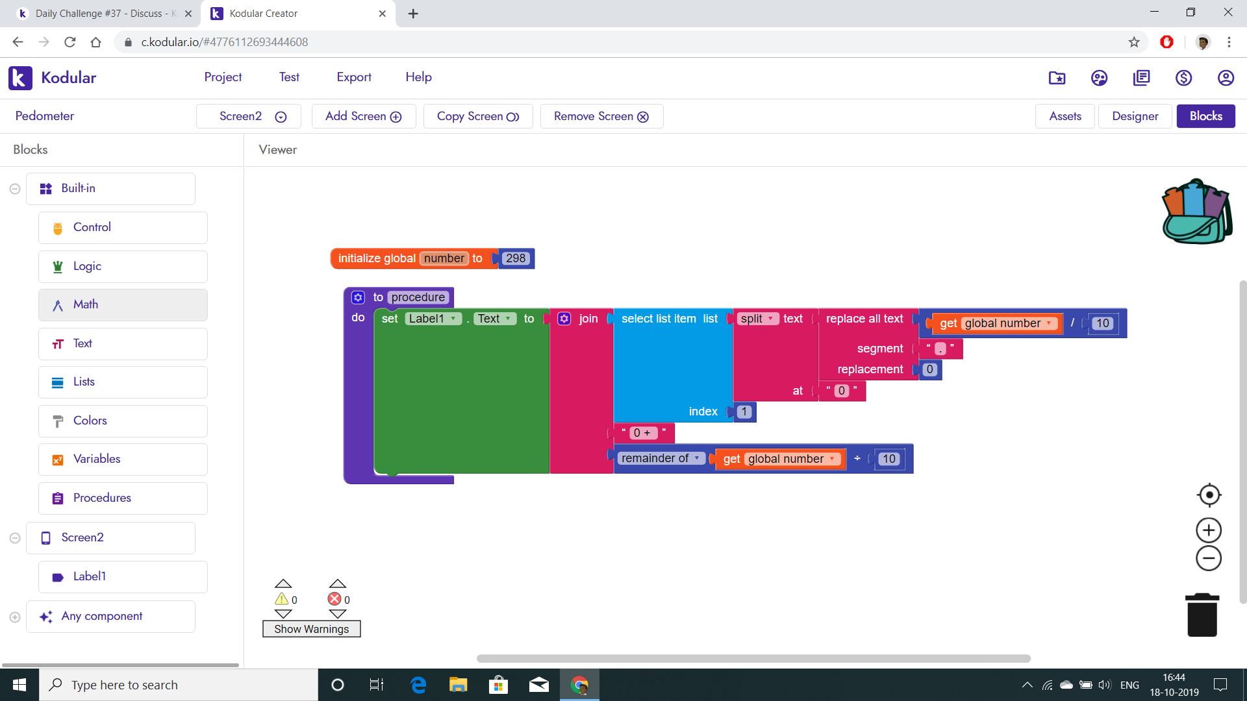Collapse the Screen2 tree section
This screenshot has width=1247, height=701.
pos(15,538)
